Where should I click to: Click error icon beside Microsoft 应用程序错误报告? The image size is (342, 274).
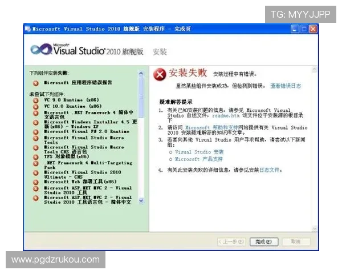click(x=36, y=83)
